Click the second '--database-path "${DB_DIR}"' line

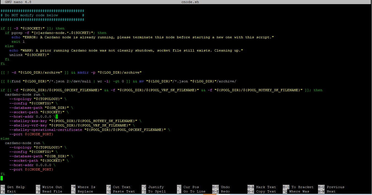click(x=41, y=156)
